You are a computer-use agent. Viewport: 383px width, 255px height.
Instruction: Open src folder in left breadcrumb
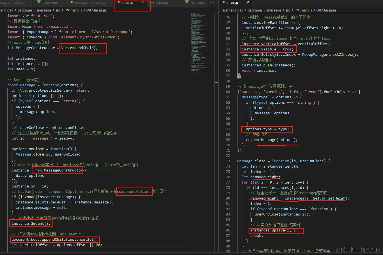(58, 10)
